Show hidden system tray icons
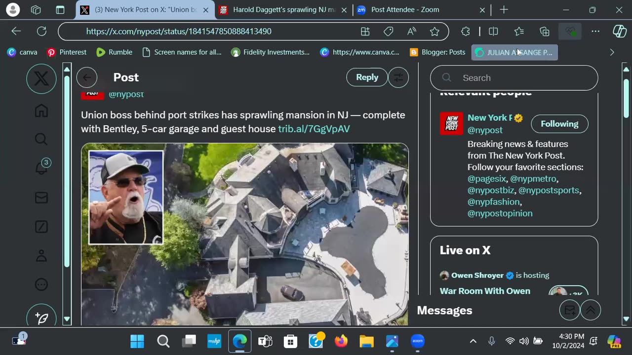The image size is (632, 355). point(473,341)
